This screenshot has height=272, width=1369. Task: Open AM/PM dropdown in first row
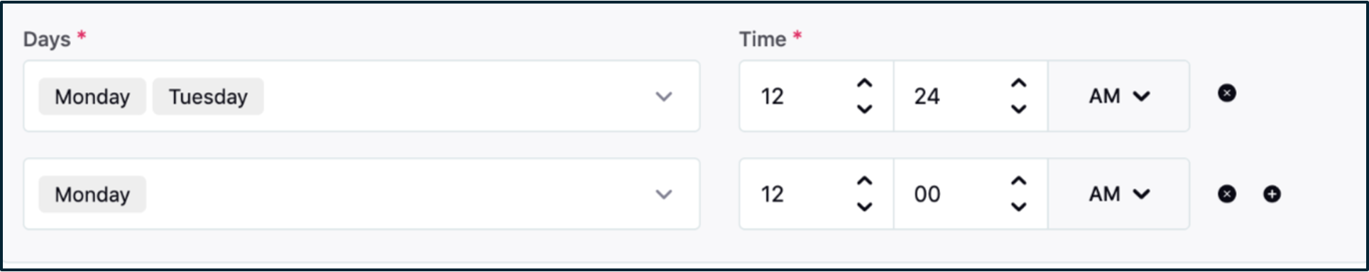pos(1118,96)
